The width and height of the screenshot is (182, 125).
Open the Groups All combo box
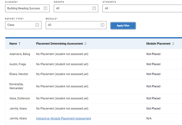tap(76, 8)
